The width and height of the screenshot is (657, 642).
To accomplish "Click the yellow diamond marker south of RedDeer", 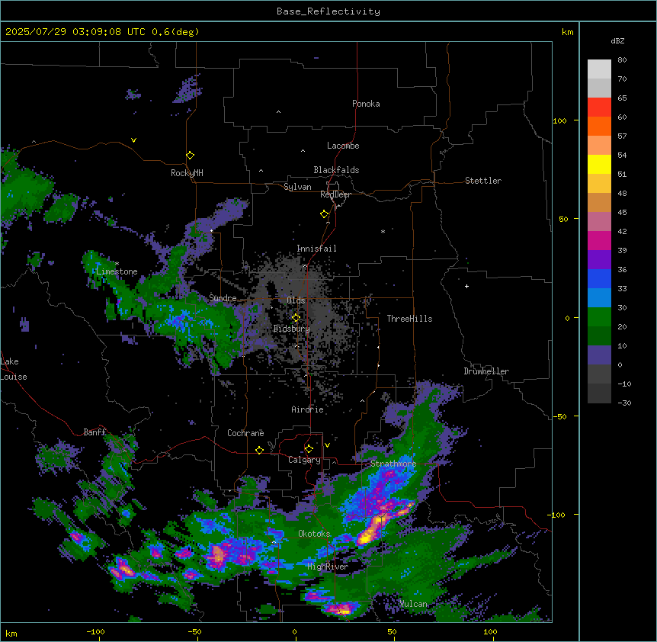I will coord(325,214).
